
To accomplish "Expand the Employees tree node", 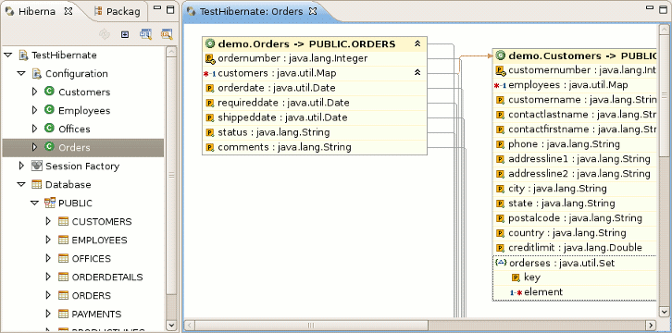I will pyautogui.click(x=35, y=110).
